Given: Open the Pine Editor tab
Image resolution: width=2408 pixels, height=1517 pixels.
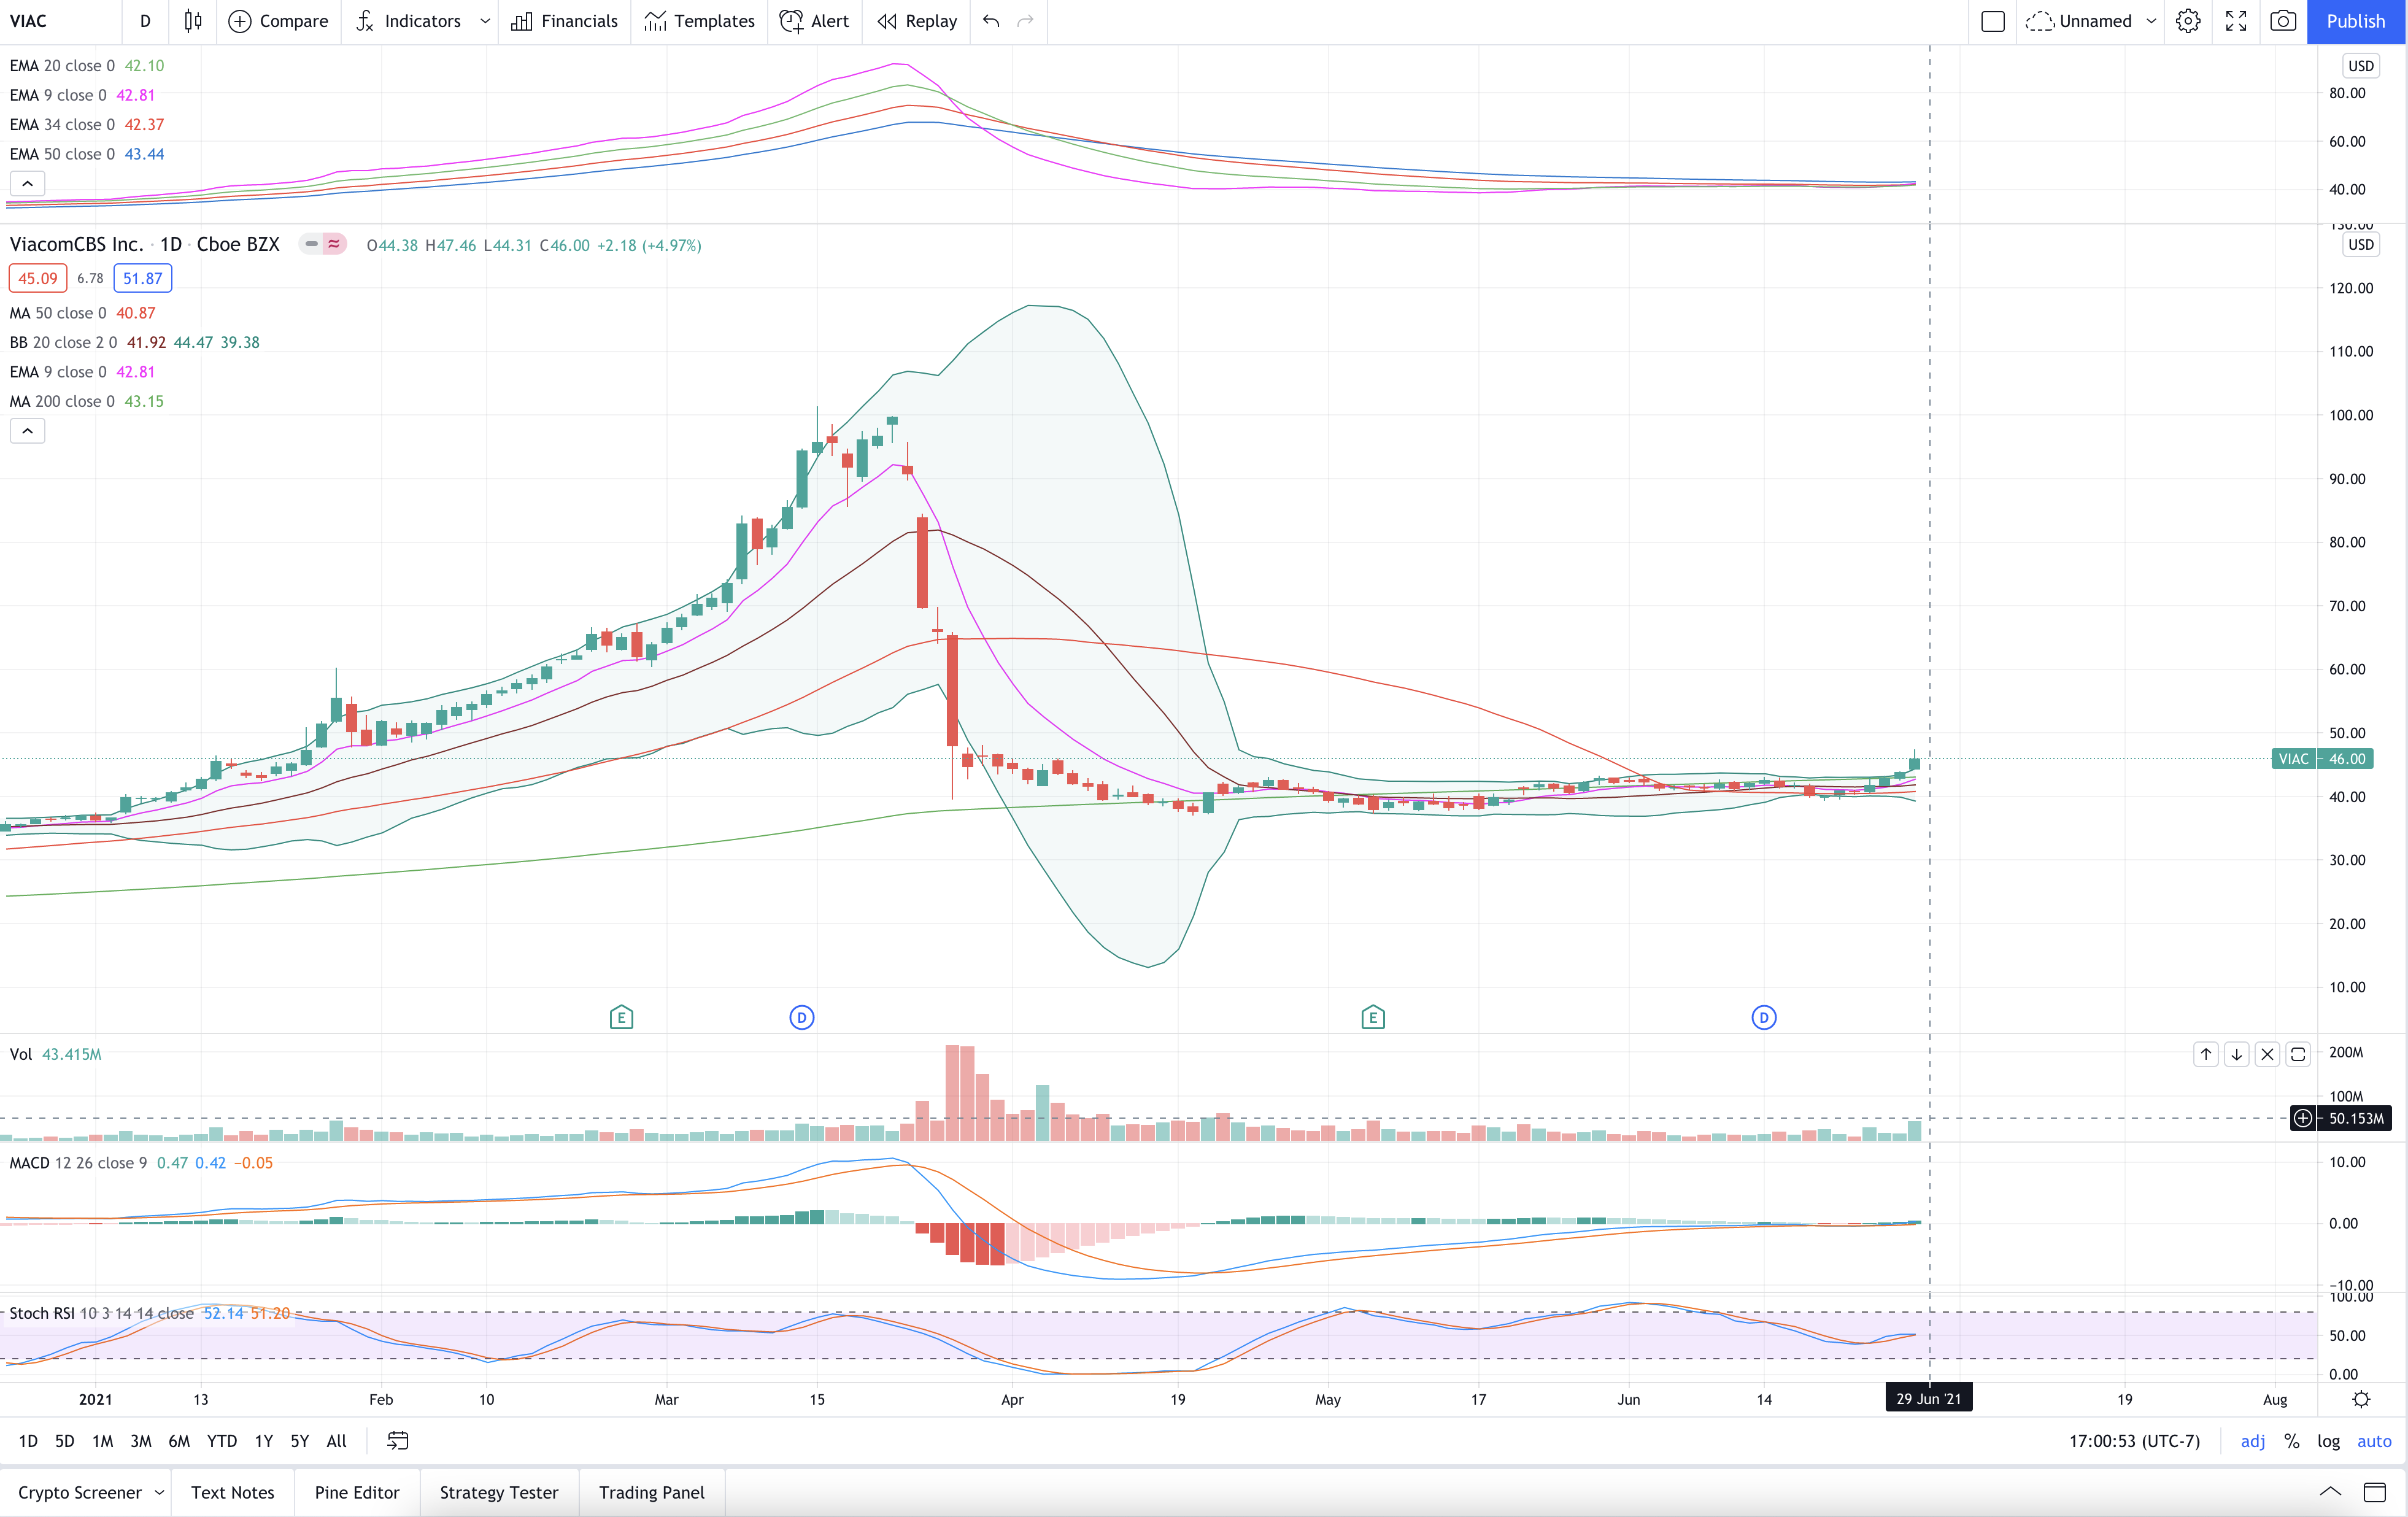Looking at the screenshot, I should pyautogui.click(x=357, y=1492).
